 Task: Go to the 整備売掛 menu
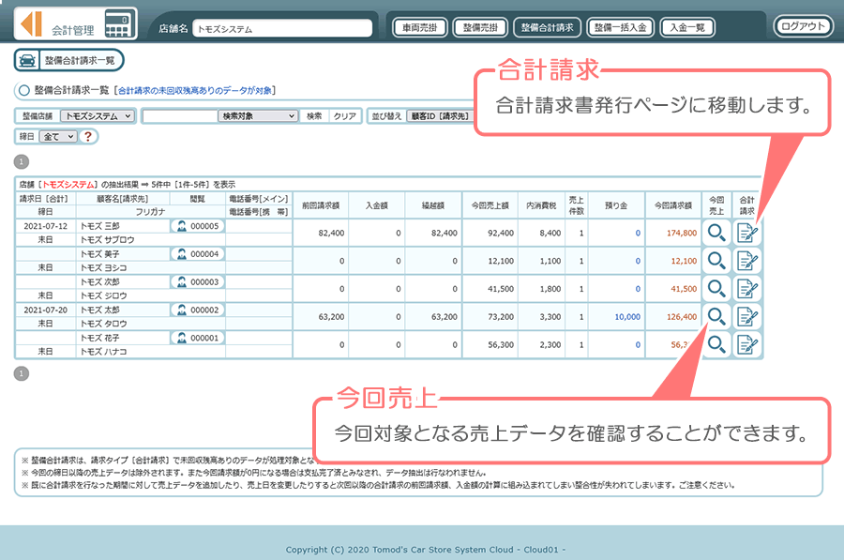pos(481,27)
